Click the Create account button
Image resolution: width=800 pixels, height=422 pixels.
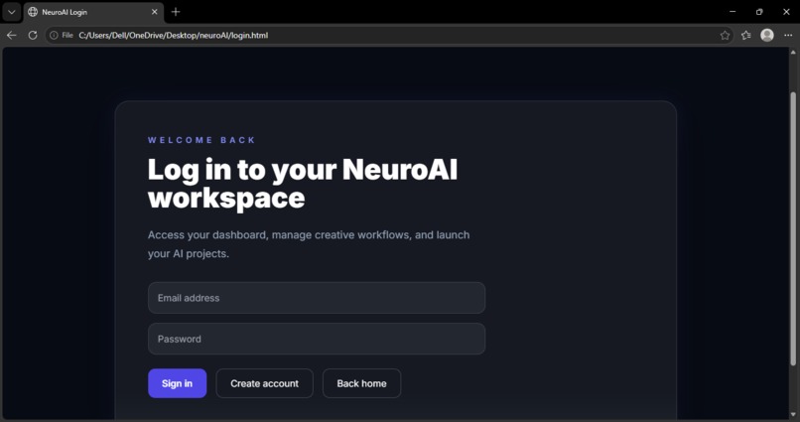click(x=264, y=383)
